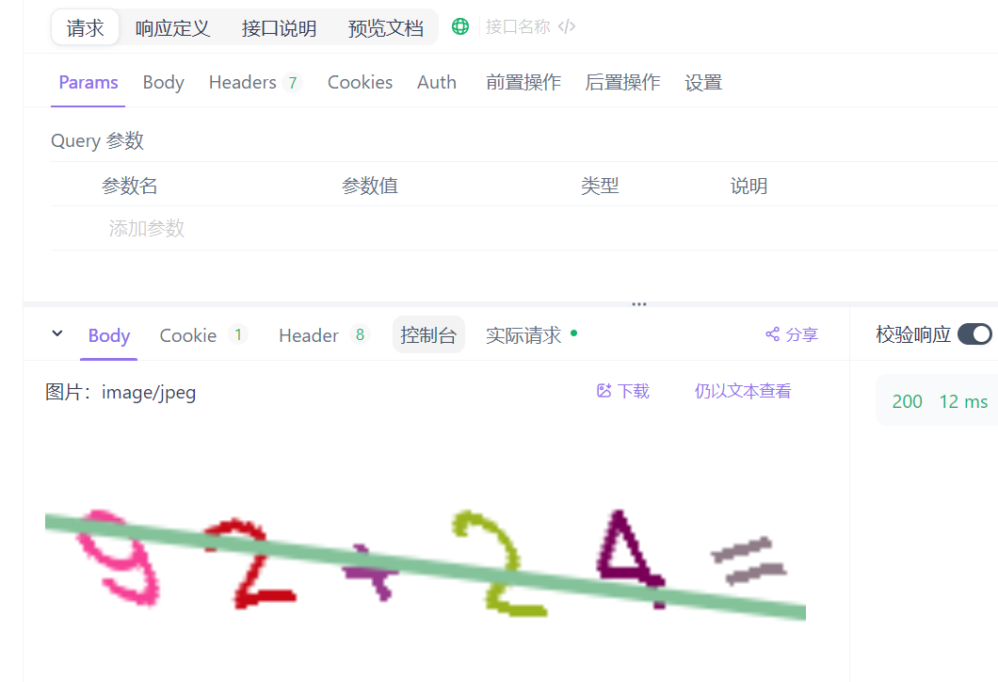Click the three-dot panel divider handle

click(639, 304)
